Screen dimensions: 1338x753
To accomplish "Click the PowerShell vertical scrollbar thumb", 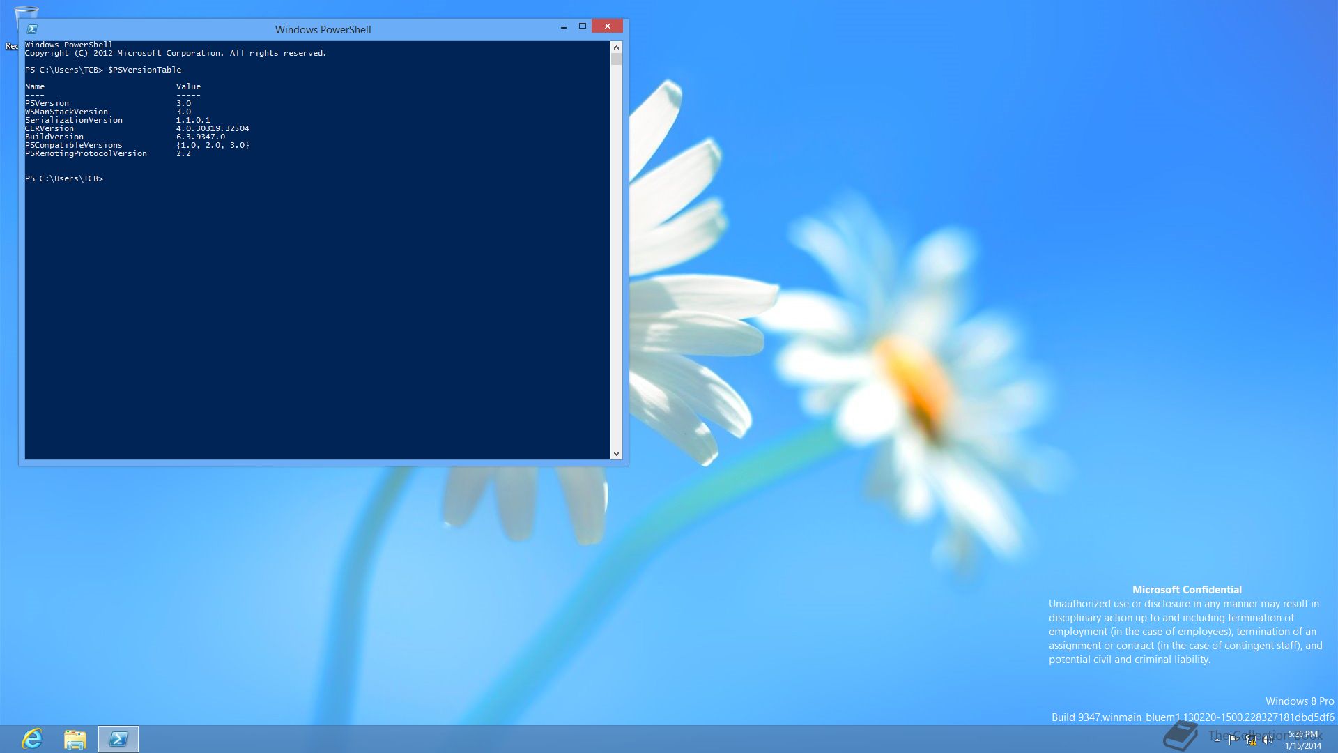I will click(x=616, y=59).
